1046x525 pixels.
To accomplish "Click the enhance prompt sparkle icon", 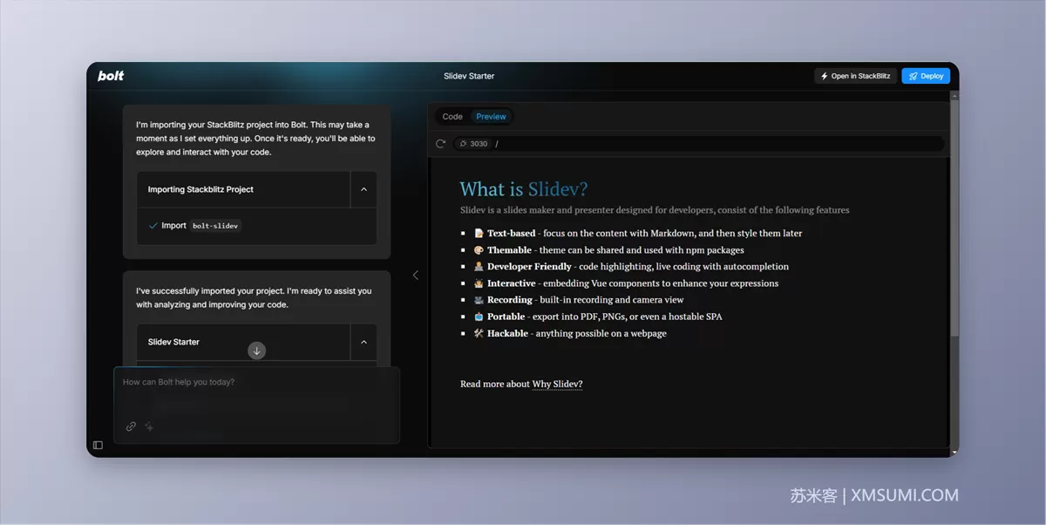I will tap(149, 426).
